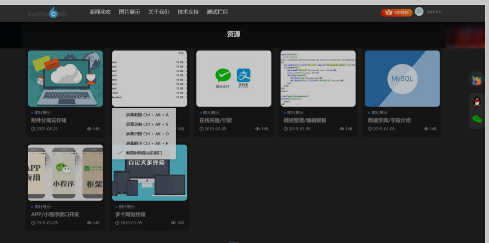Click the QQ penguin icon in sidebar
The image size is (489, 243).
coord(476,102)
